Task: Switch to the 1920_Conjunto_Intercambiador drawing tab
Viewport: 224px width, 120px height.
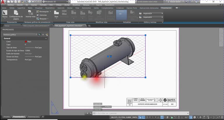Action: tap(36, 26)
